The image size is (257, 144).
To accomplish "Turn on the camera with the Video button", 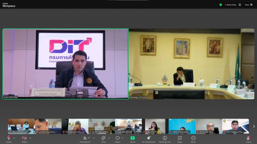I will click(24, 139).
